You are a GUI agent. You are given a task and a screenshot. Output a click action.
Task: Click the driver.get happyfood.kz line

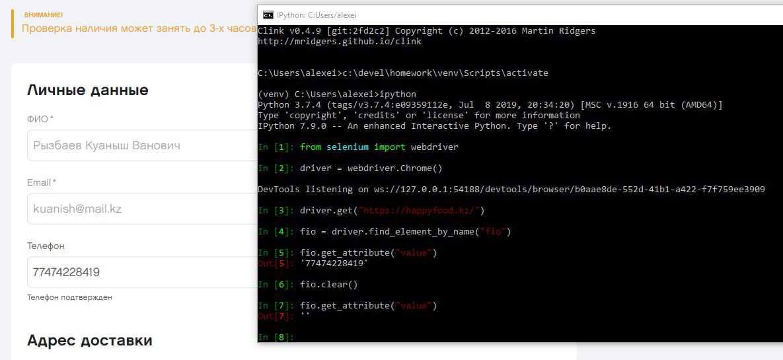pyautogui.click(x=371, y=211)
